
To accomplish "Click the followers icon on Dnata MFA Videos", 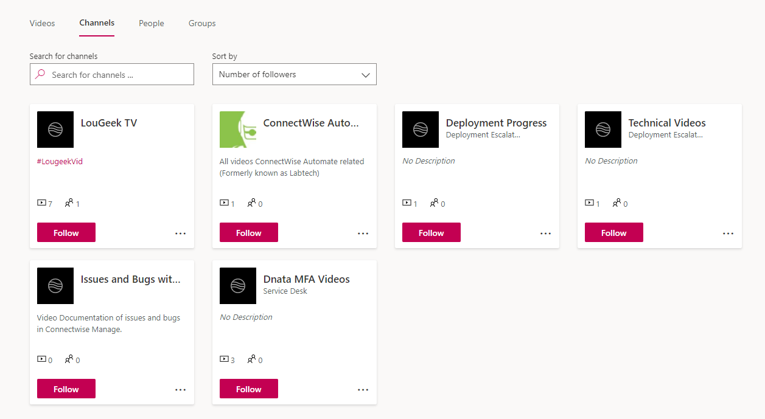I will 251,359.
